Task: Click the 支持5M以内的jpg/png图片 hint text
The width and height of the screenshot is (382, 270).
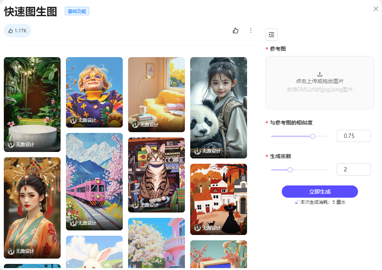Action: coord(319,89)
